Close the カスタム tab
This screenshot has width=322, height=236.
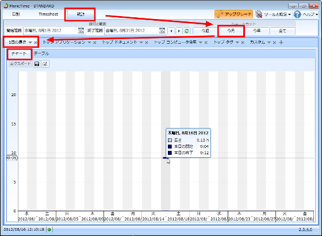point(274,43)
